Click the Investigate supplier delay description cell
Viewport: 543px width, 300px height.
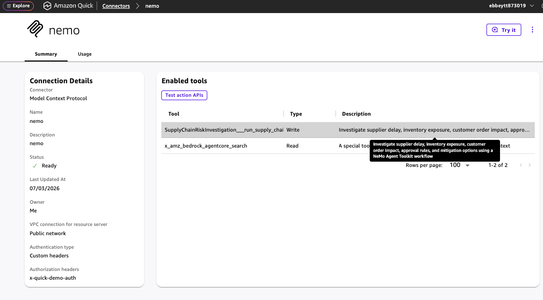(434, 130)
